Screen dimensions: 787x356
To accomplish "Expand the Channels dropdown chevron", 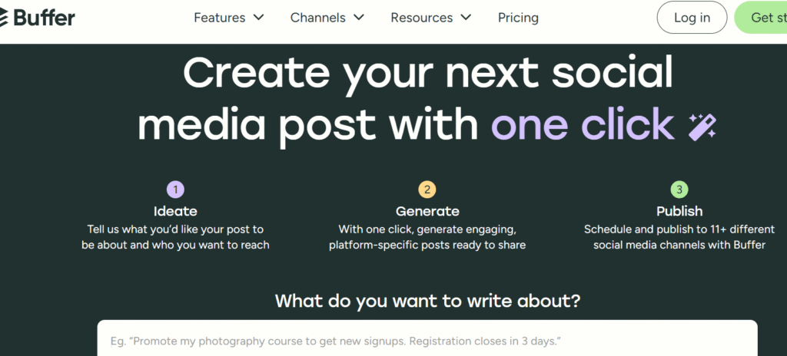I will 358,18.
